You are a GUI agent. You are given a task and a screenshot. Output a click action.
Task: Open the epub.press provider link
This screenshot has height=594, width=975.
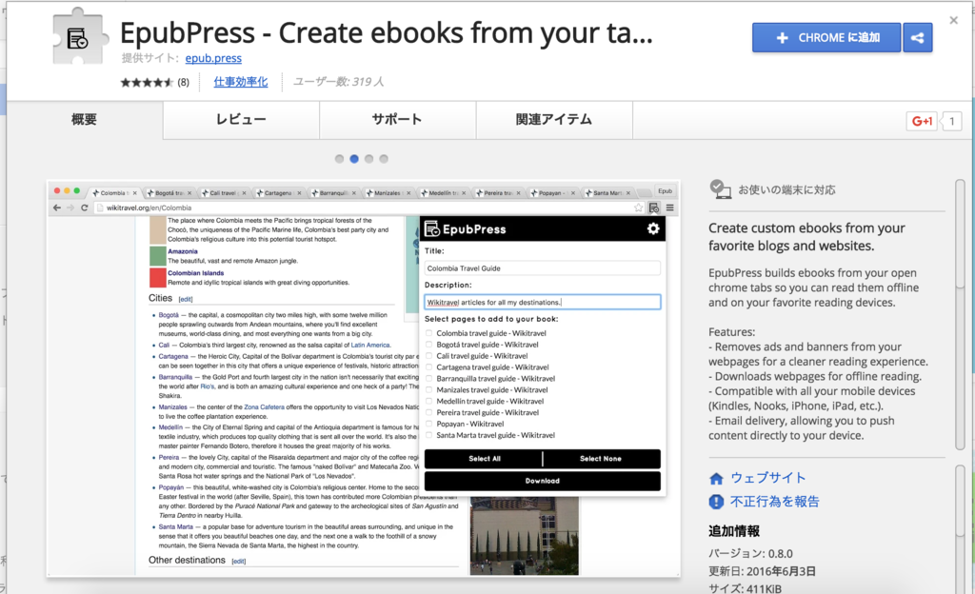213,58
